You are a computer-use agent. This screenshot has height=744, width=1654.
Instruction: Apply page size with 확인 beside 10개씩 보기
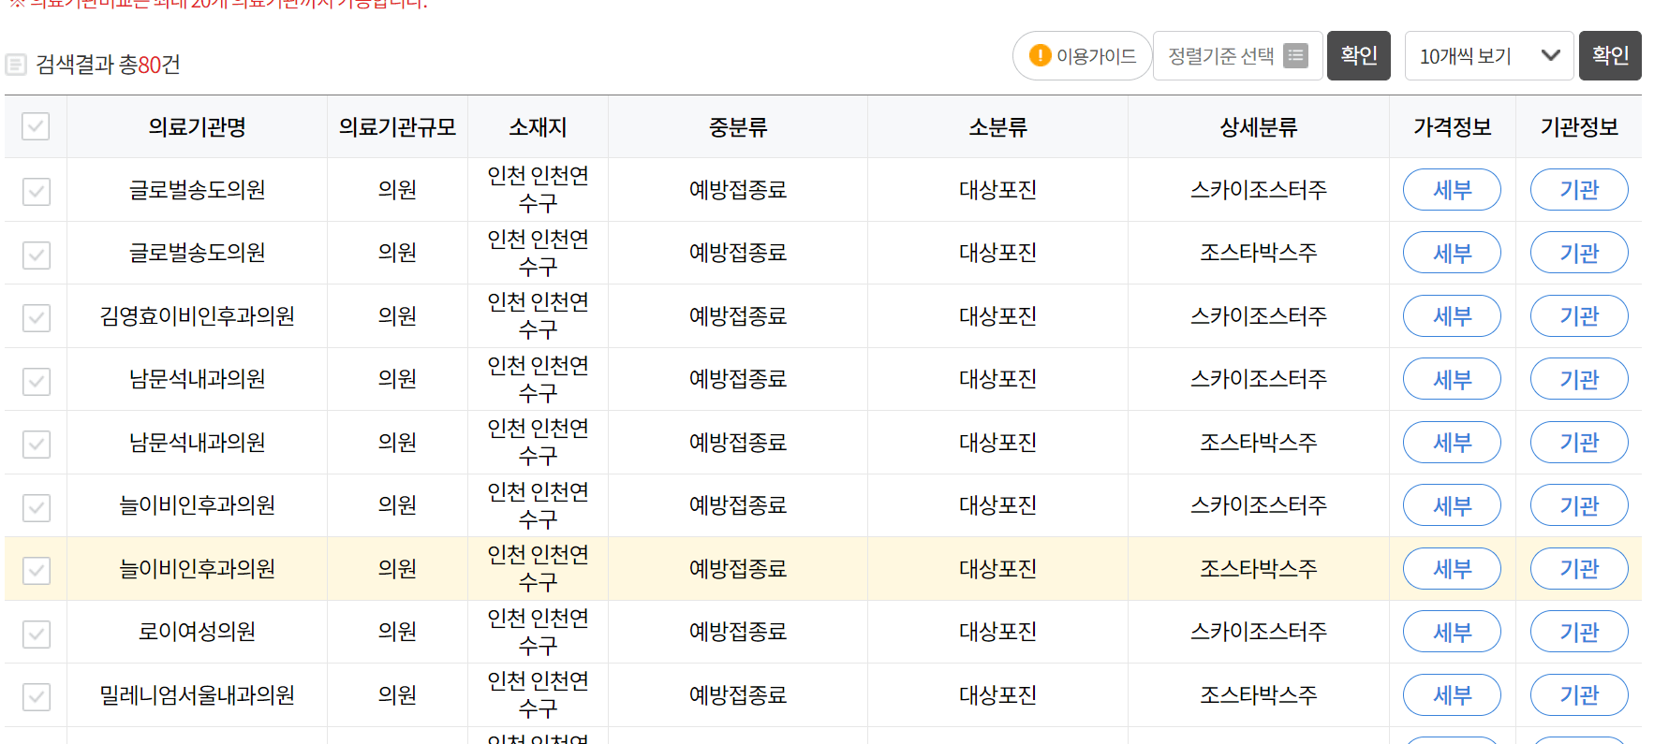point(1610,56)
